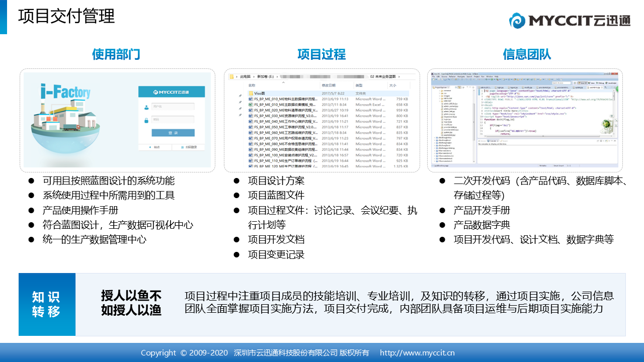Click the Word icon of FS_BP_ME_020_ME物料清单维护流程
This screenshot has height=362, width=644.
point(251,110)
